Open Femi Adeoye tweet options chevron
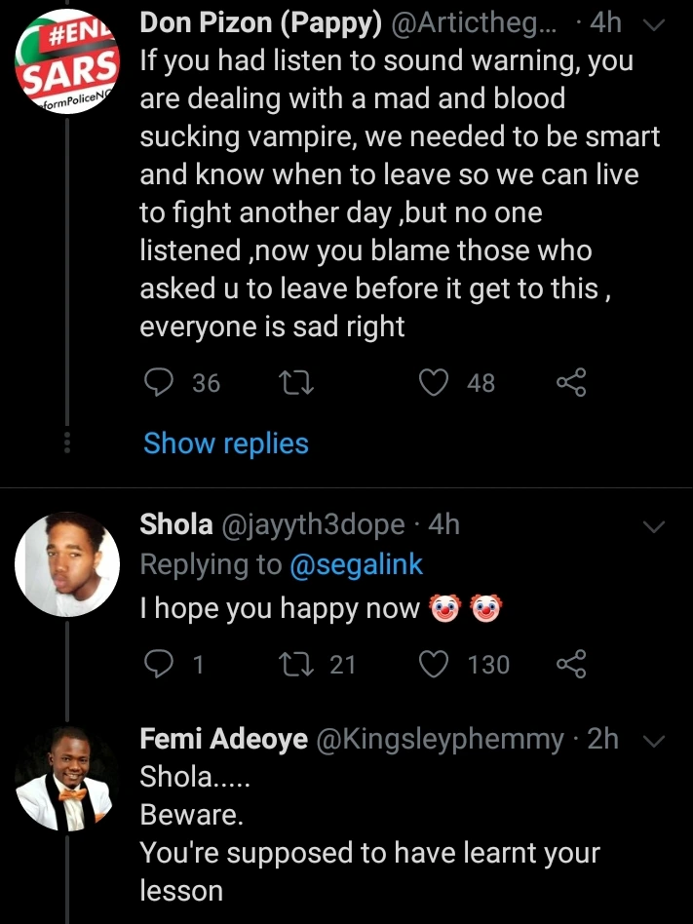The width and height of the screenshot is (693, 924). [x=655, y=742]
